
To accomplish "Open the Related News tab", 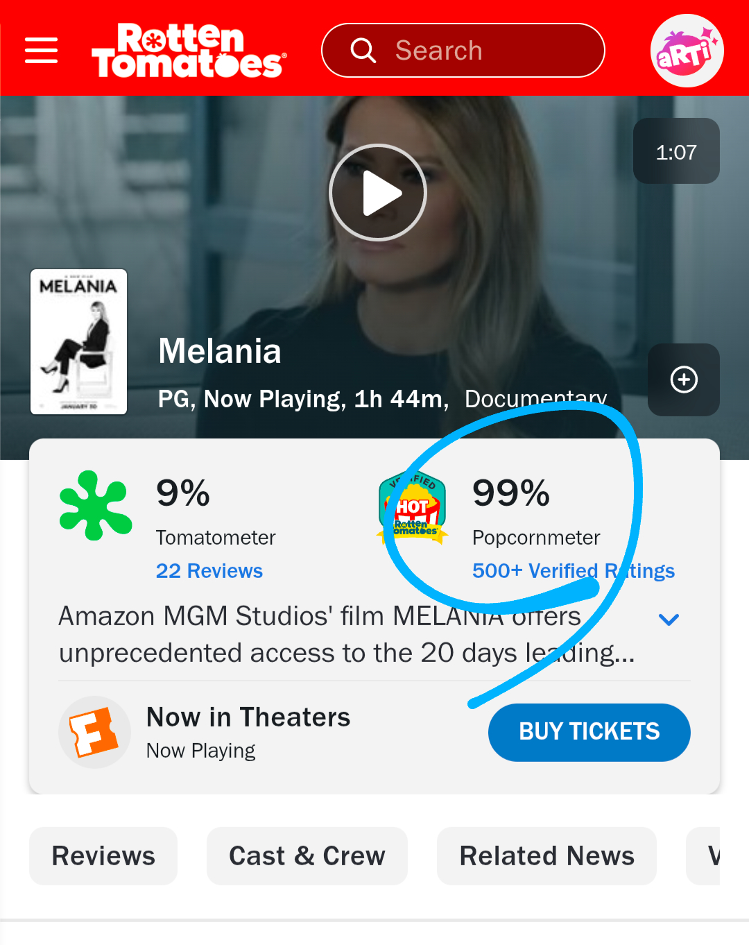I will [546, 855].
